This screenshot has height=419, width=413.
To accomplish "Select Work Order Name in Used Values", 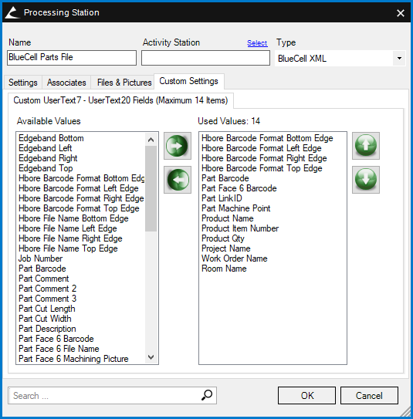I will coord(235,258).
